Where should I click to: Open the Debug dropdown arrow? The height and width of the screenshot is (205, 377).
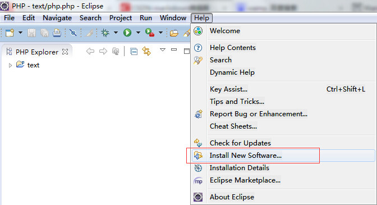pyautogui.click(x=116, y=33)
